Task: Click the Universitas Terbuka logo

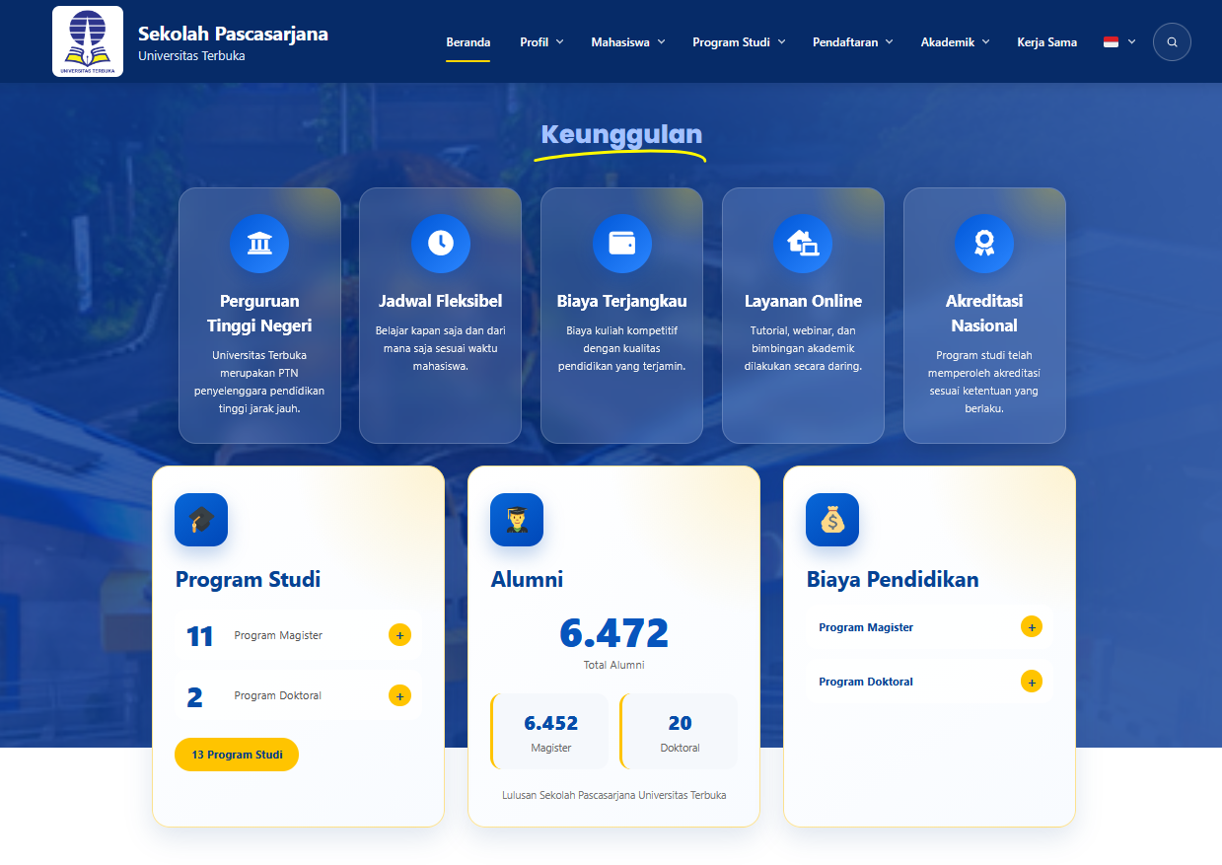Action: pos(88,41)
